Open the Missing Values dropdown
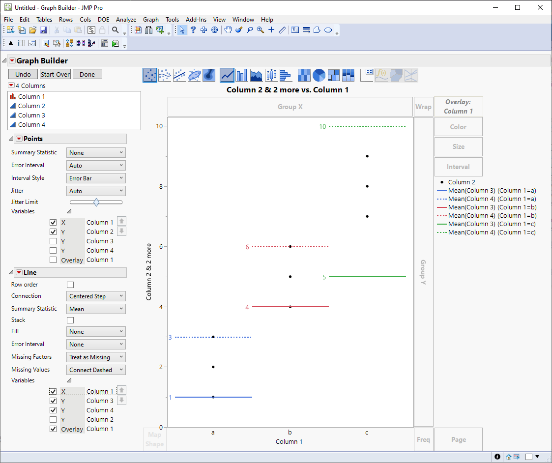Viewport: 552px width, 463px height. tap(96, 370)
